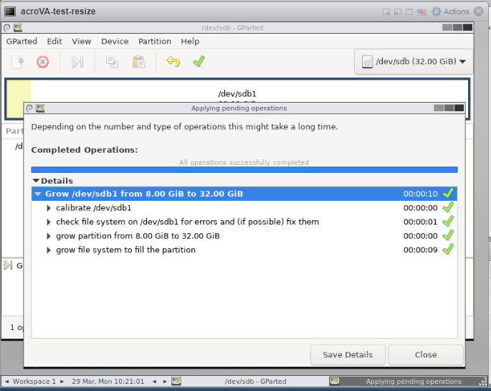Collapse the Details section
Image resolution: width=491 pixels, height=391 pixels.
tap(36, 181)
